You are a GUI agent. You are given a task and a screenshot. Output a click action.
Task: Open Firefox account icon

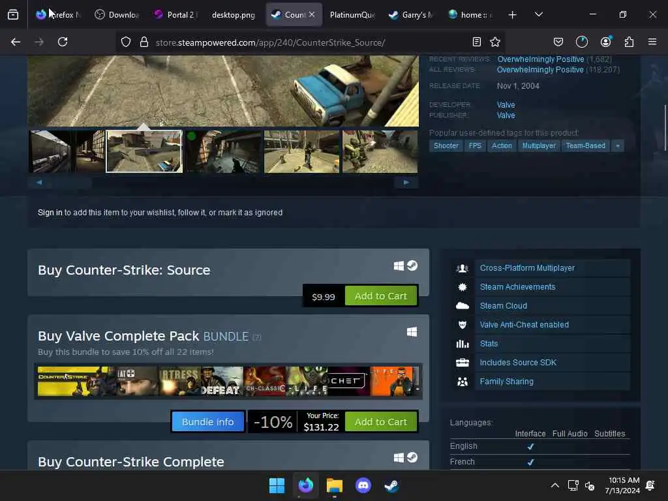tap(606, 42)
